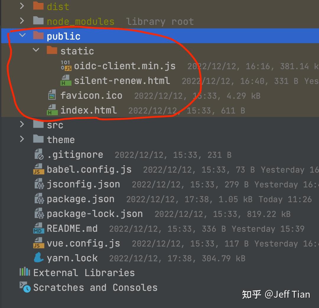Select the jsconfig.json file
This screenshot has width=319, height=308.
pos(84,184)
